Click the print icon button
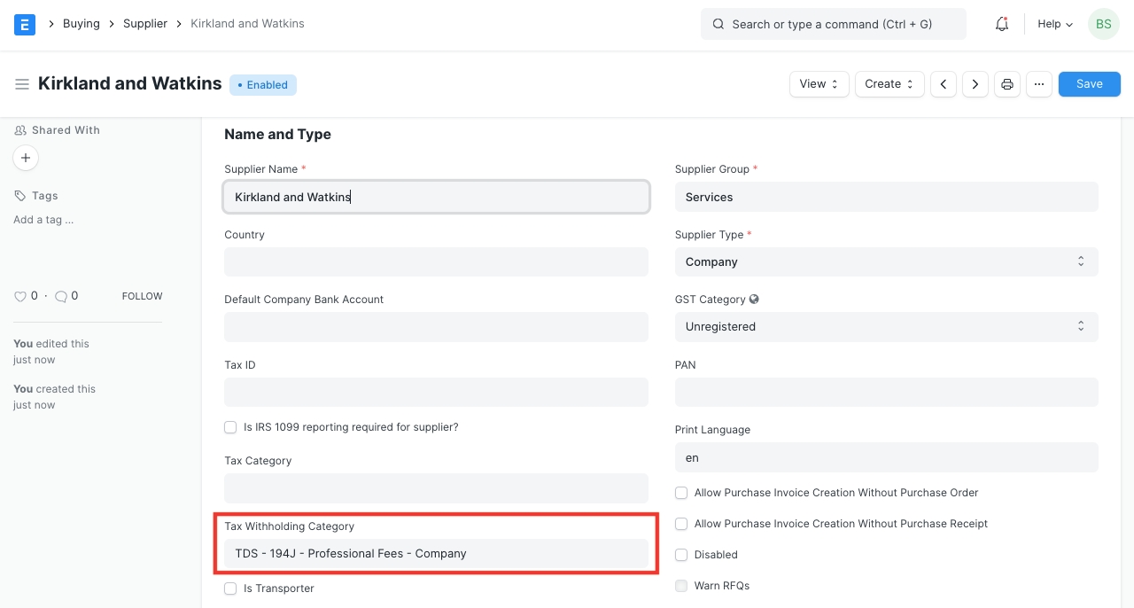The width and height of the screenshot is (1134, 608). (x=1007, y=84)
